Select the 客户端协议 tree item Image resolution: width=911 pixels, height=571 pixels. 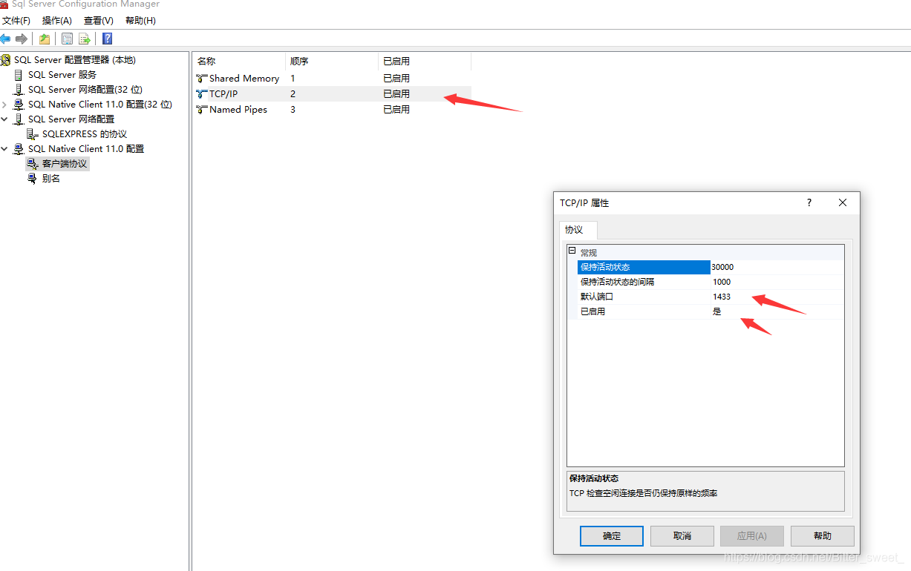(x=65, y=164)
